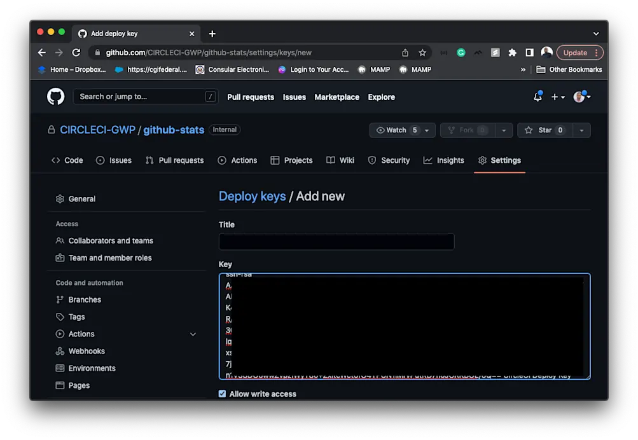Open the github-stats repository link
Viewport: 638px width, 440px height.
click(174, 130)
